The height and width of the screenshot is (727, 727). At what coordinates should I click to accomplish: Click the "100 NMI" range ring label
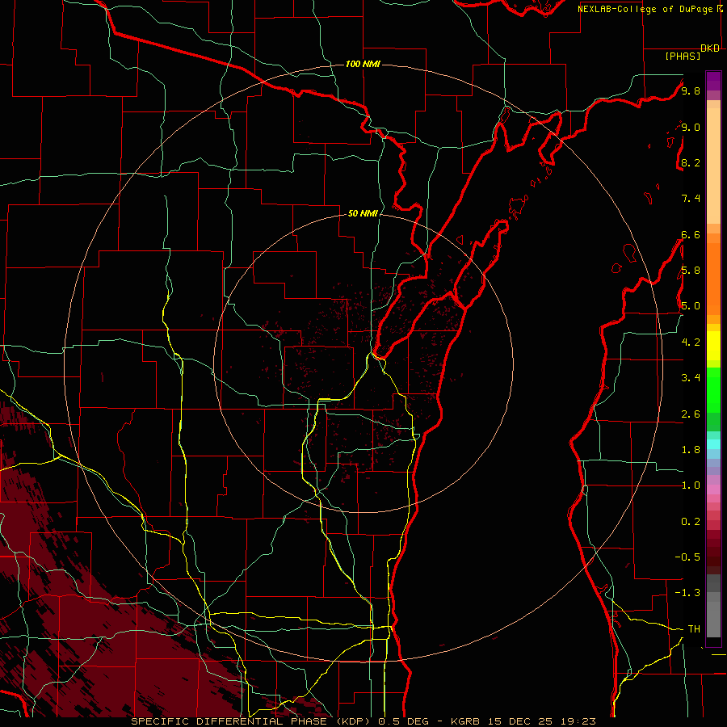click(x=363, y=64)
